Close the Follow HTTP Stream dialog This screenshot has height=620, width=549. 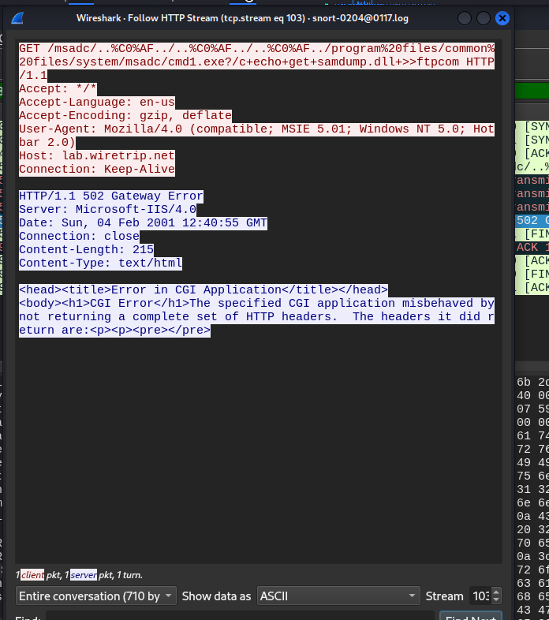tap(502, 18)
